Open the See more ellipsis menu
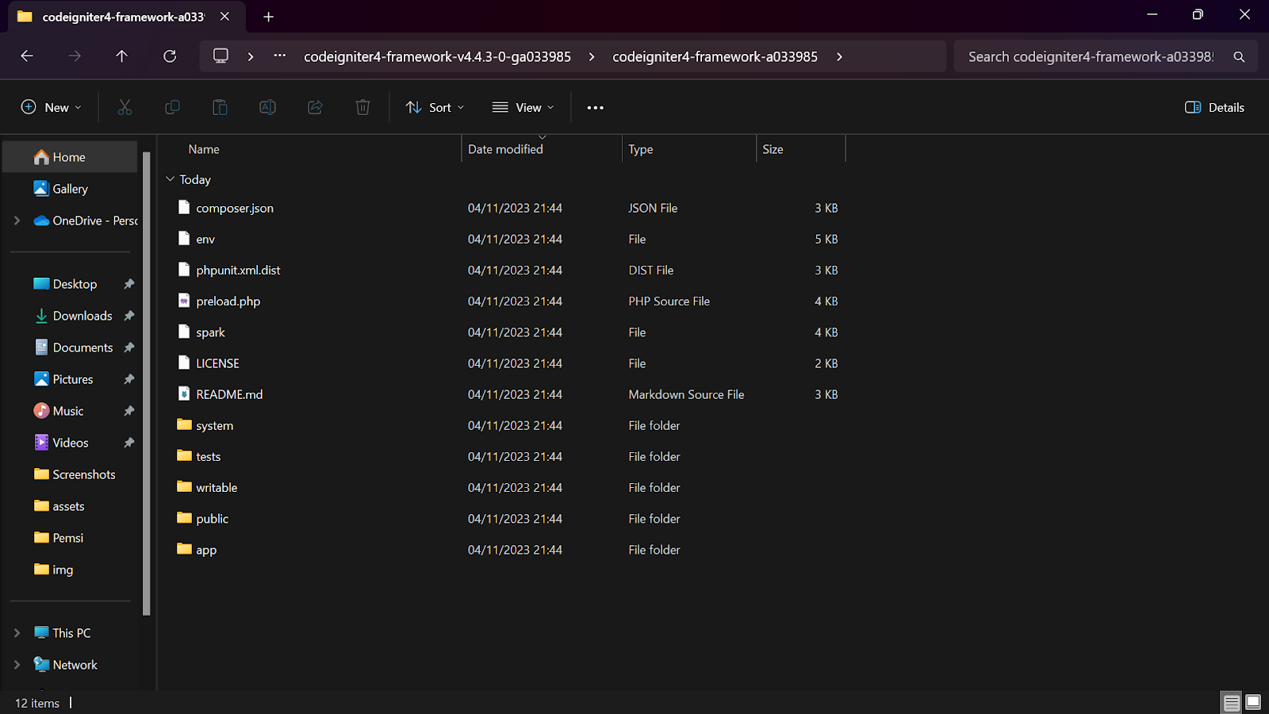 click(596, 108)
